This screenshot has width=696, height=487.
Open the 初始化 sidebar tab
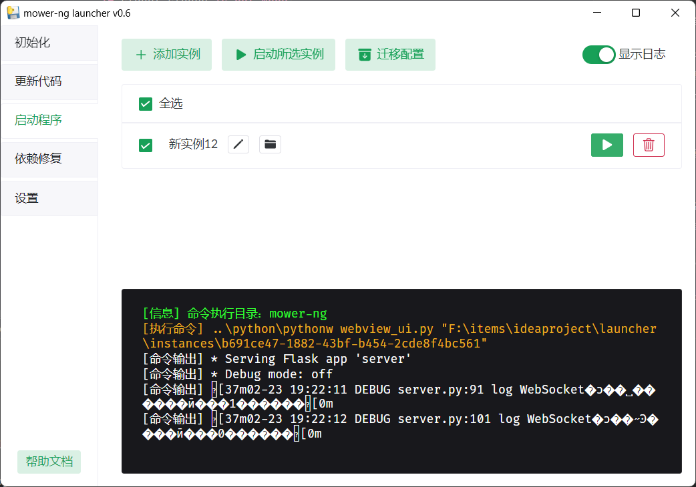49,43
